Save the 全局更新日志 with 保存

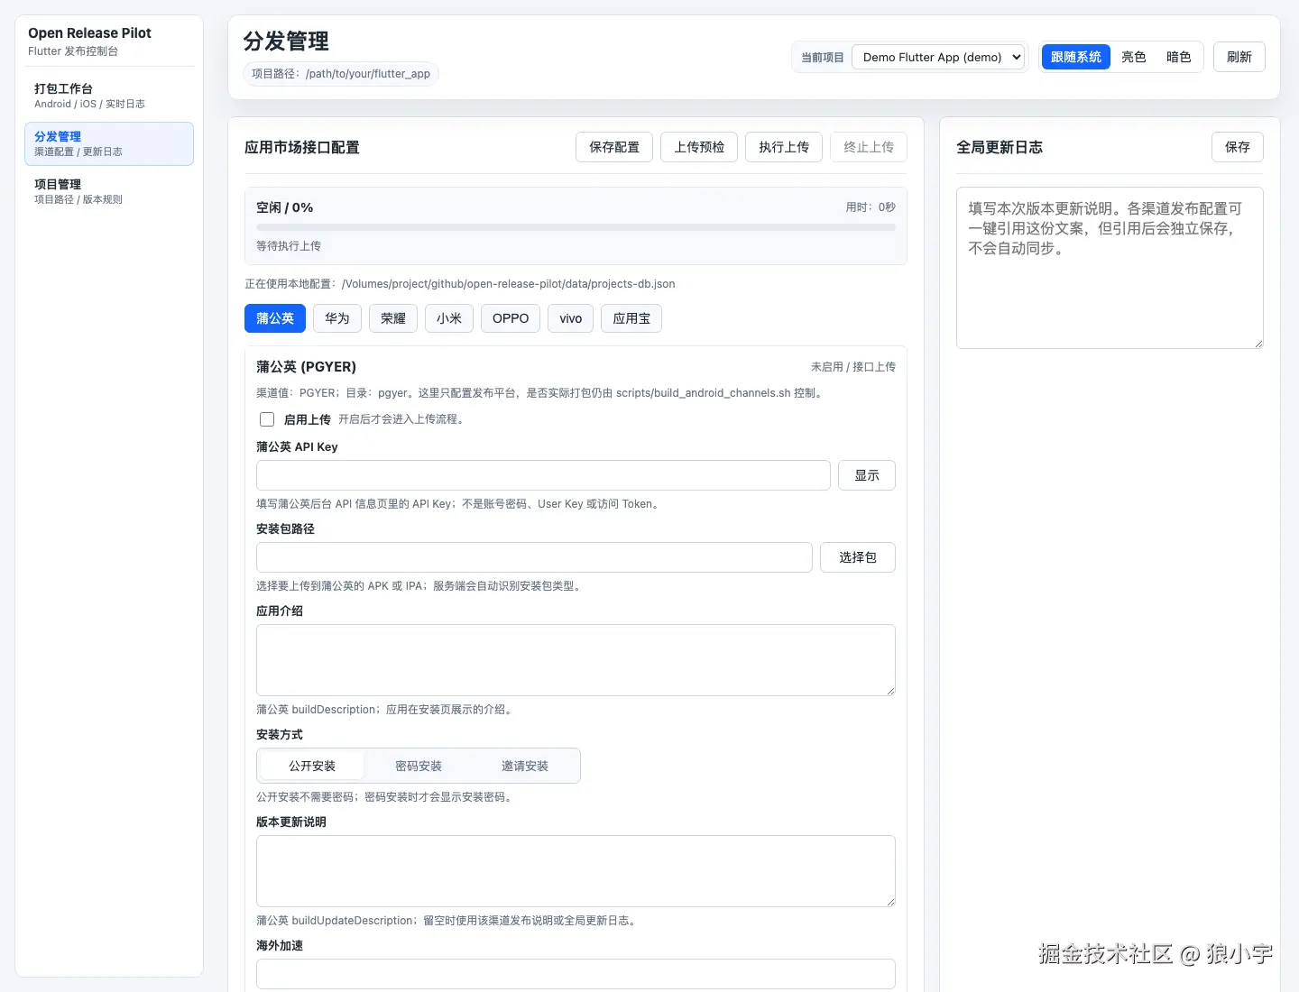coord(1238,147)
